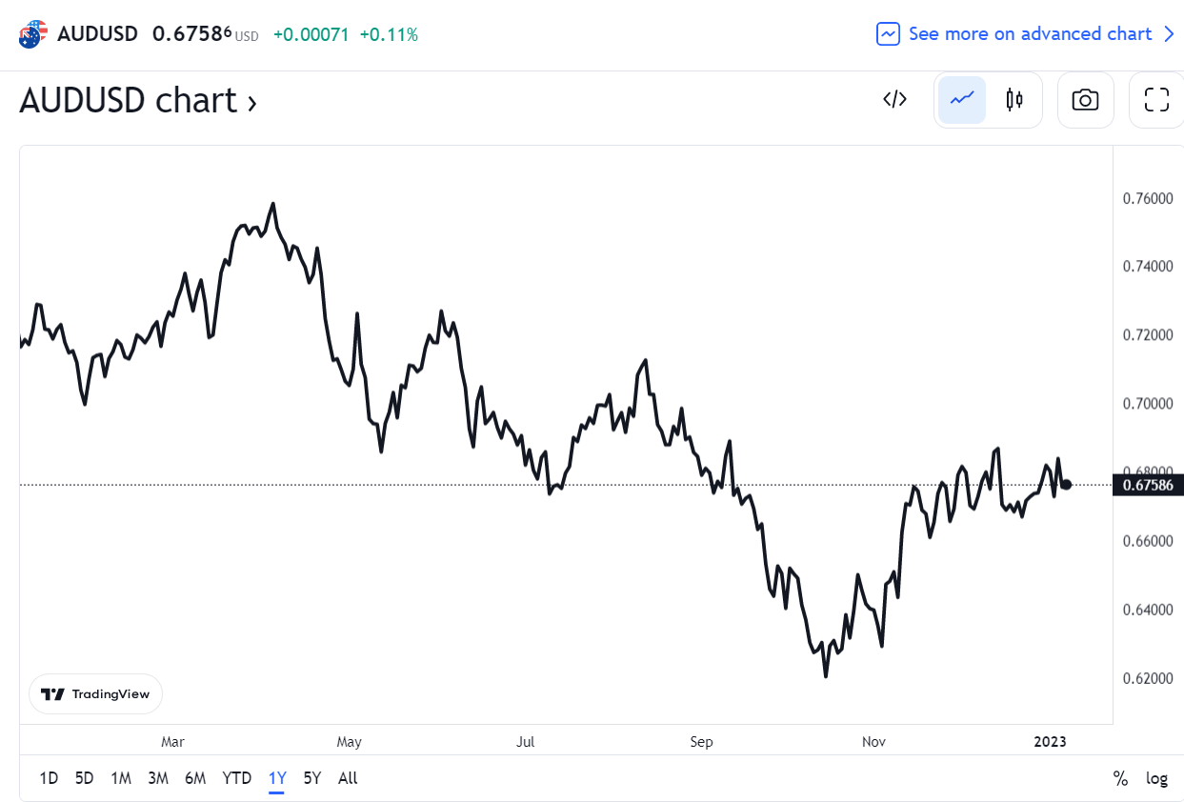This screenshot has width=1184, height=802.
Task: Select the 1M time range
Action: pos(121,778)
